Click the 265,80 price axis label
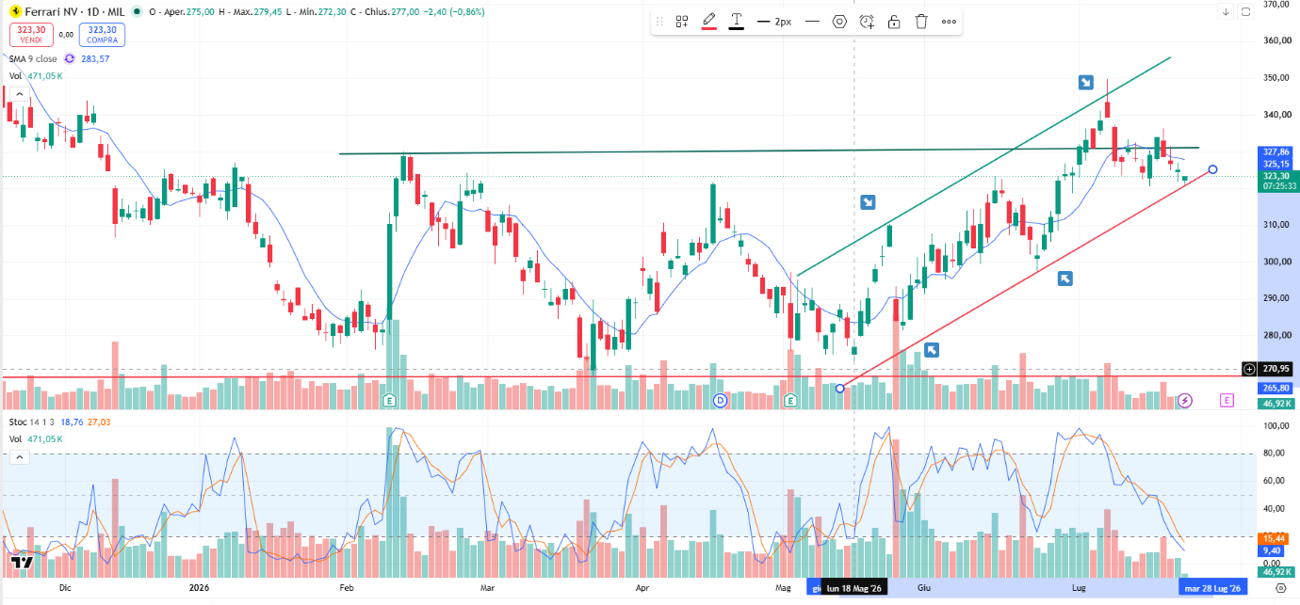Image resolution: width=1300 pixels, height=605 pixels. coord(1276,388)
